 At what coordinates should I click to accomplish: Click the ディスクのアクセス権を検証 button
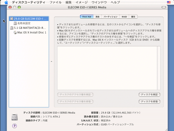(75, 95)
